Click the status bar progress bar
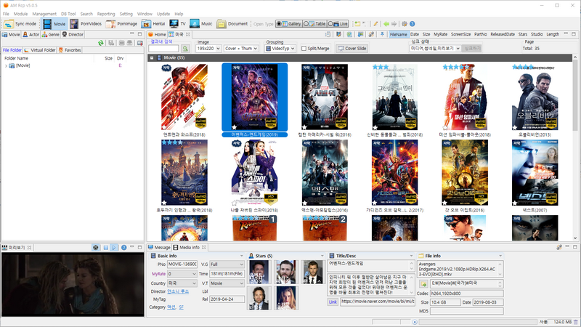 tap(478, 322)
